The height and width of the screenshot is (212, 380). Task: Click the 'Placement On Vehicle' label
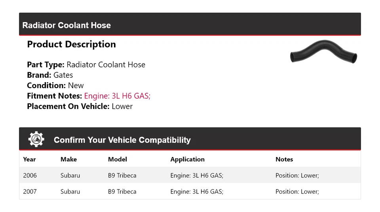click(68, 106)
